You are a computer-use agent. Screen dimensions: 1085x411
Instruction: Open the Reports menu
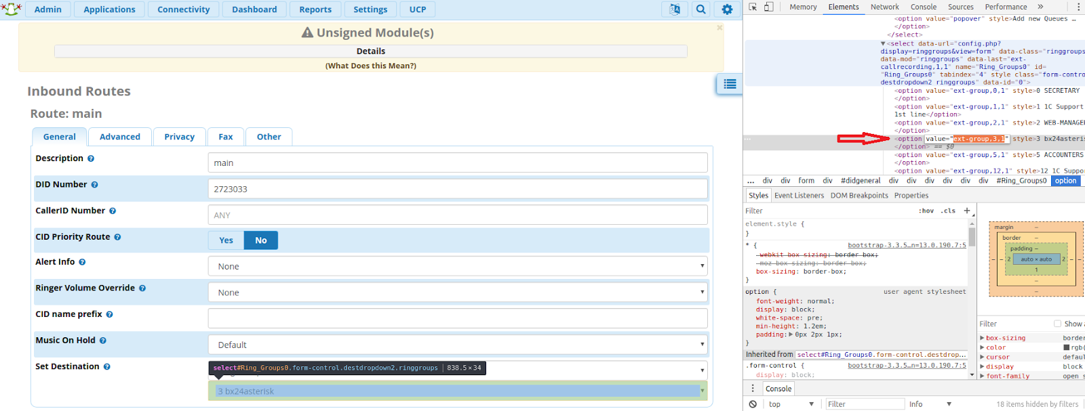pyautogui.click(x=315, y=9)
